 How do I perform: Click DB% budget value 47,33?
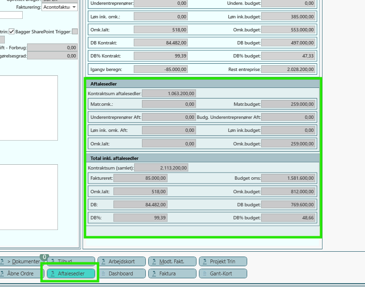288,56
